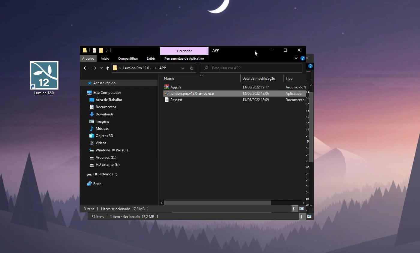Click the Pesquisar em APP search box
The height and width of the screenshot is (253, 420).
pyautogui.click(x=251, y=68)
